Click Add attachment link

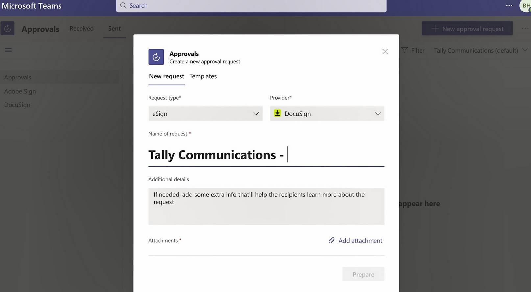[360, 241]
